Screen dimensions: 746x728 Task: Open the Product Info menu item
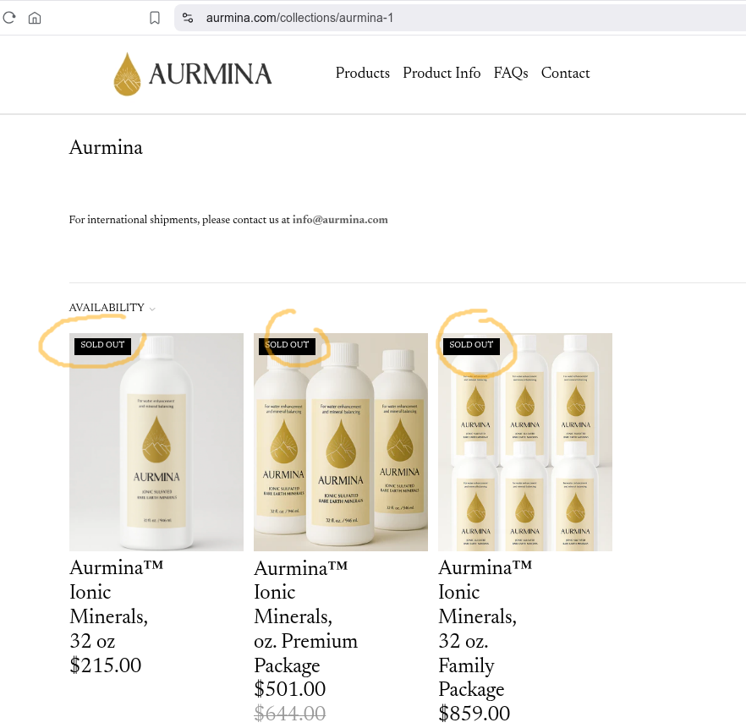[442, 73]
